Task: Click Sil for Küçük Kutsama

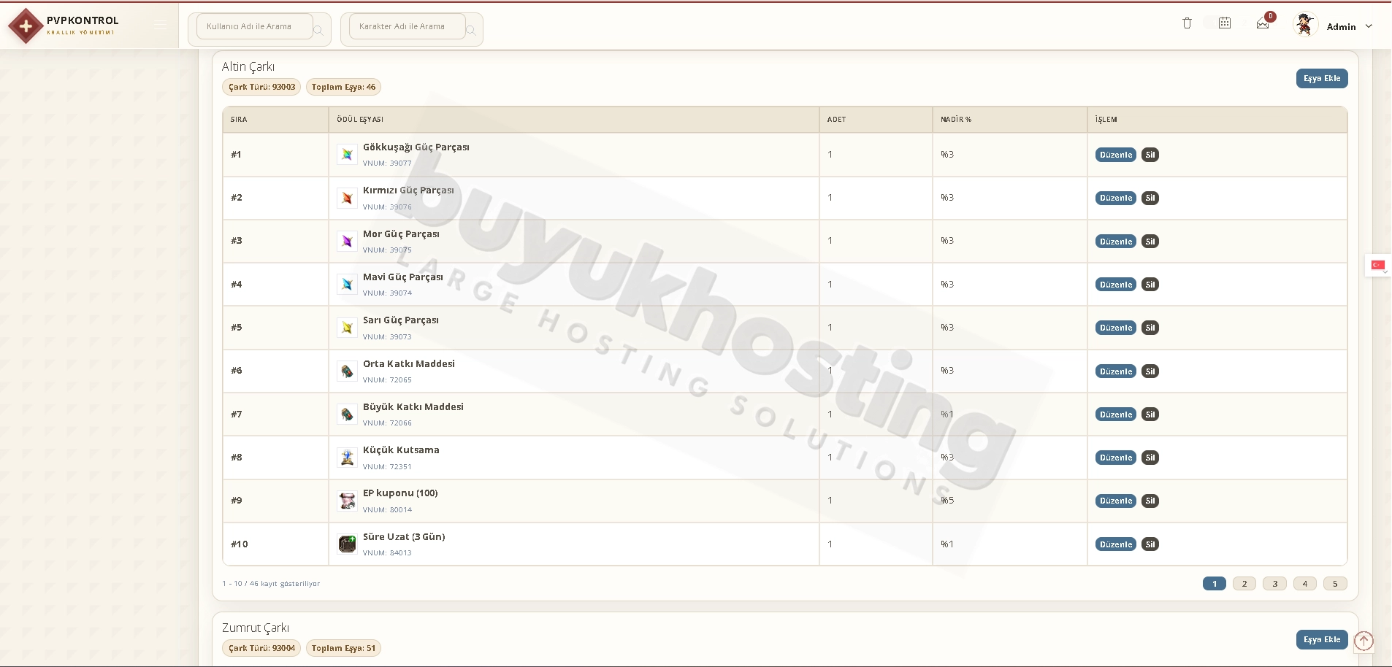Action: tap(1150, 458)
